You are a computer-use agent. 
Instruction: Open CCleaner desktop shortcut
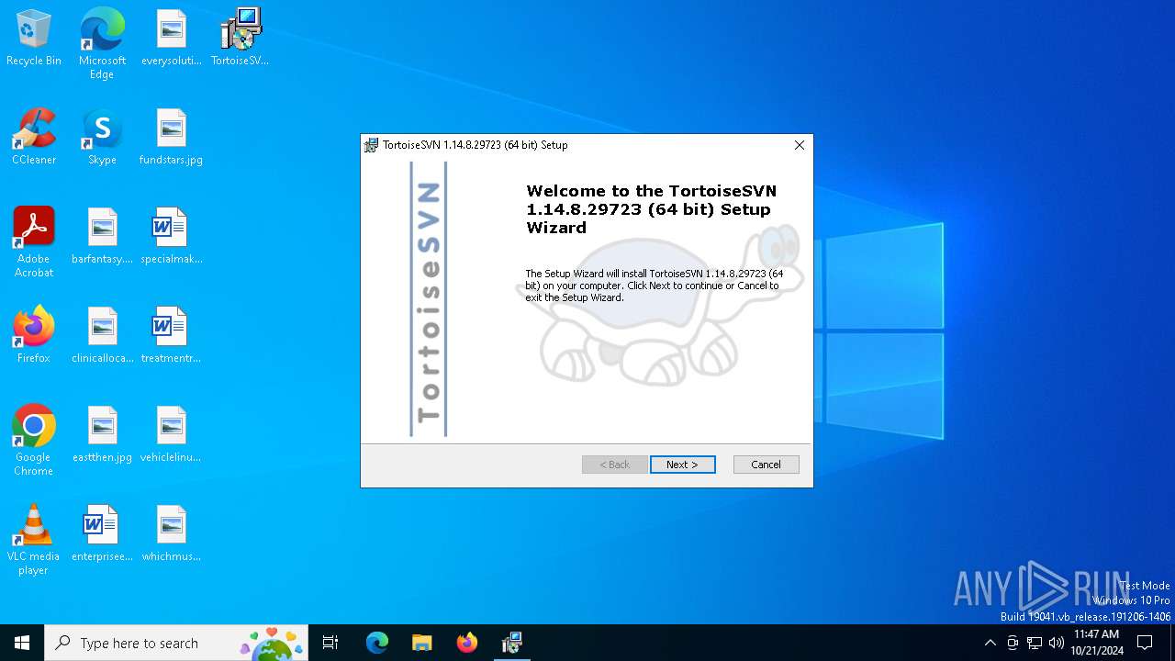(34, 138)
